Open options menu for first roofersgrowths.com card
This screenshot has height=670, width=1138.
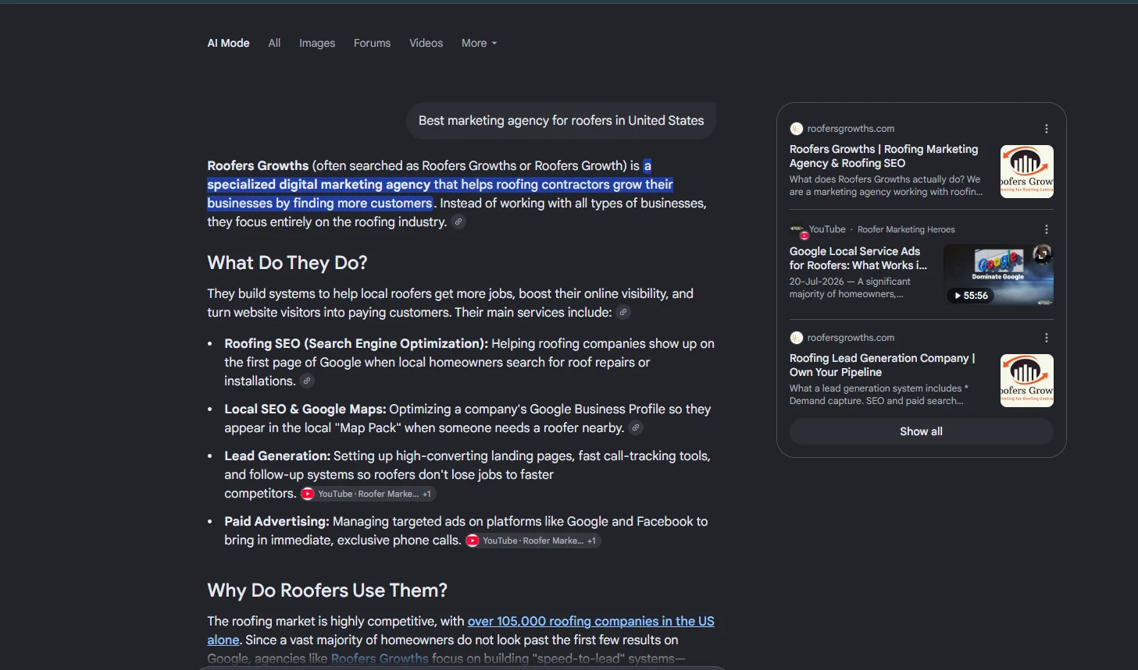coord(1047,129)
